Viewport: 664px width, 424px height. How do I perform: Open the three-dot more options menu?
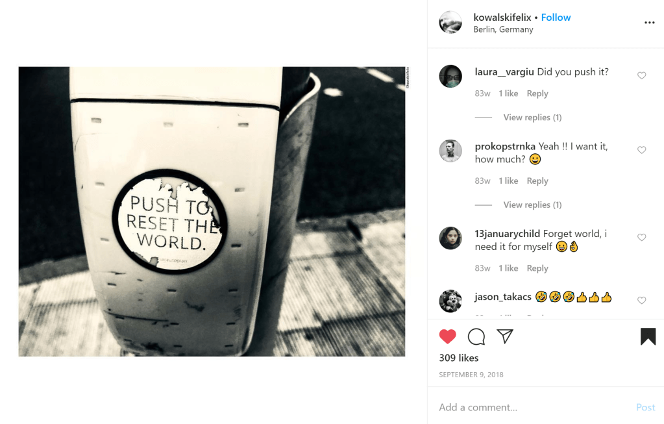[x=649, y=23]
